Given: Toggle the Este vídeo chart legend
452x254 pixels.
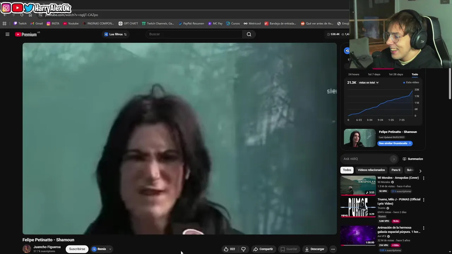Looking at the screenshot, I should click(411, 83).
